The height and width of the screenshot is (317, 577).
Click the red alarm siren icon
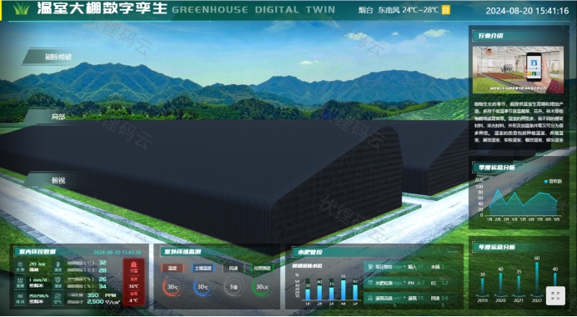click(x=134, y=264)
